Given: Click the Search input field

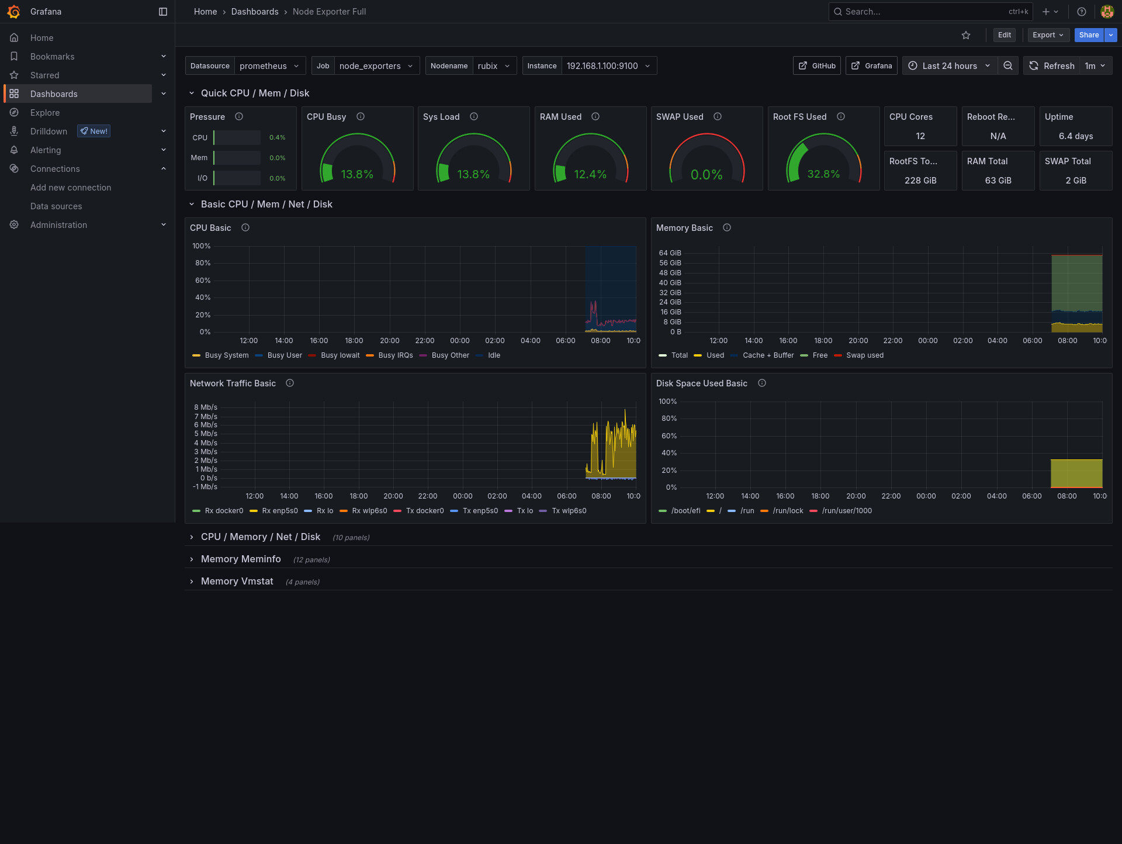Looking at the screenshot, I should coord(923,12).
